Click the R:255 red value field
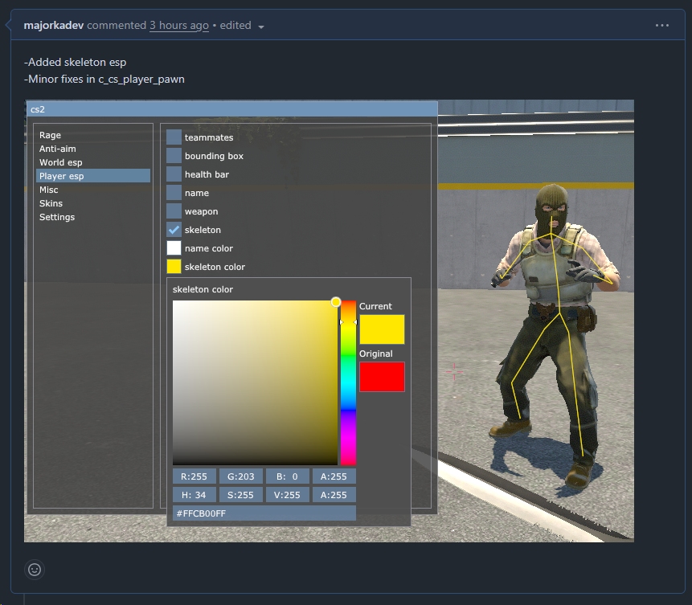Screen dimensions: 692x605 click(194, 476)
